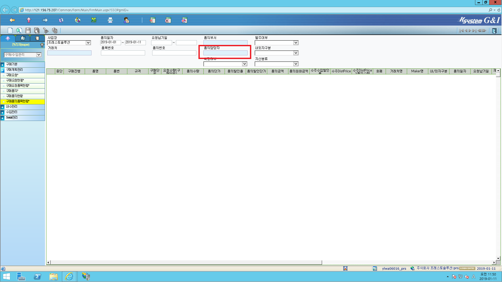Click the 거래처명 column header
This screenshot has width=502, height=282.
tap(396, 71)
